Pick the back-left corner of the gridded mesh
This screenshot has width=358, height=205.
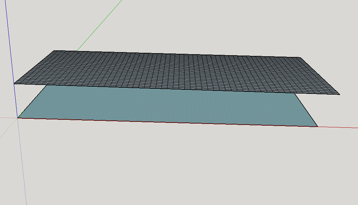tap(53, 51)
